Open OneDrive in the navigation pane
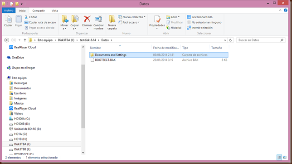This screenshot has width=292, height=164. tap(15, 57)
